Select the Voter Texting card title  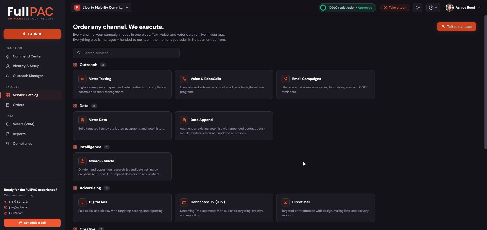(100, 79)
